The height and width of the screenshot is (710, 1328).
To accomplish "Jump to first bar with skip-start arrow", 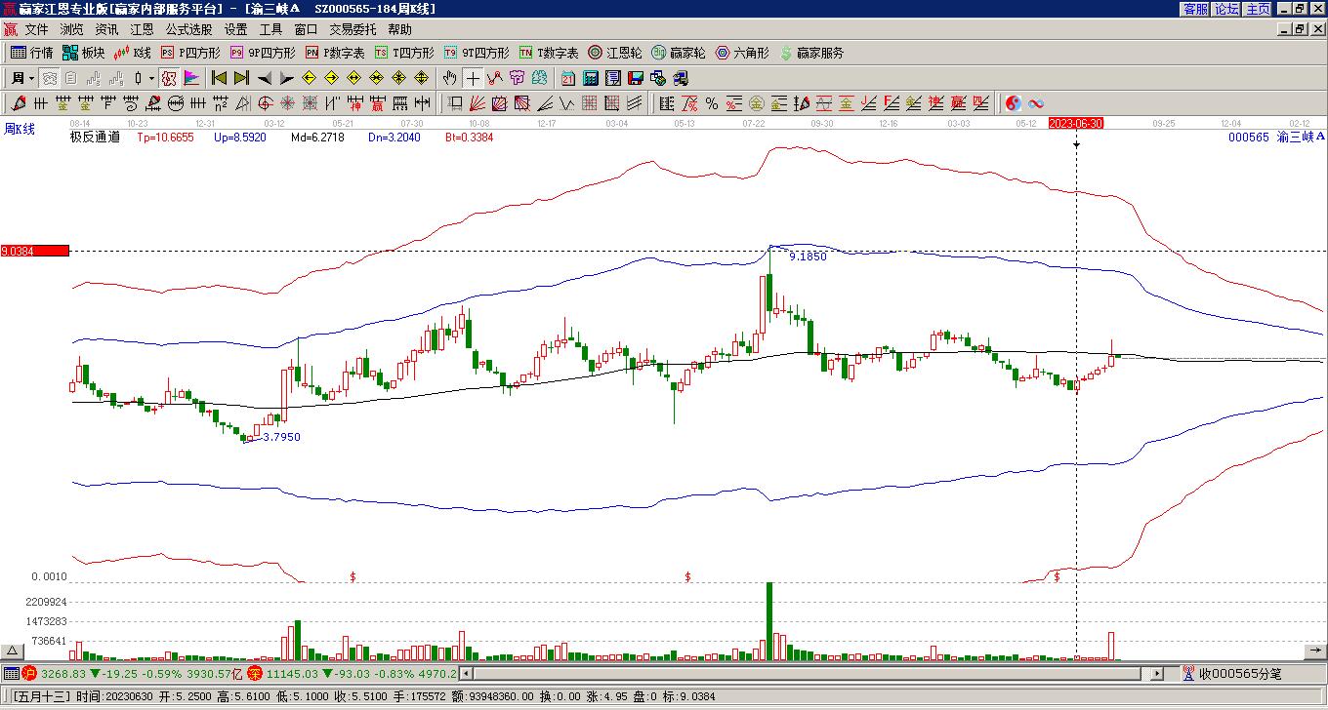I will click(x=219, y=78).
